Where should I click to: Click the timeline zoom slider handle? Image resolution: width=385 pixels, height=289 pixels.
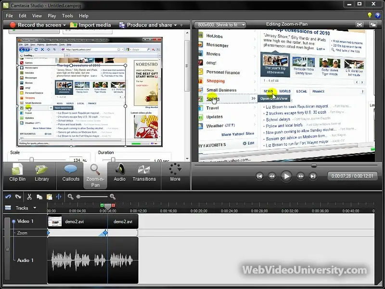coord(78,197)
